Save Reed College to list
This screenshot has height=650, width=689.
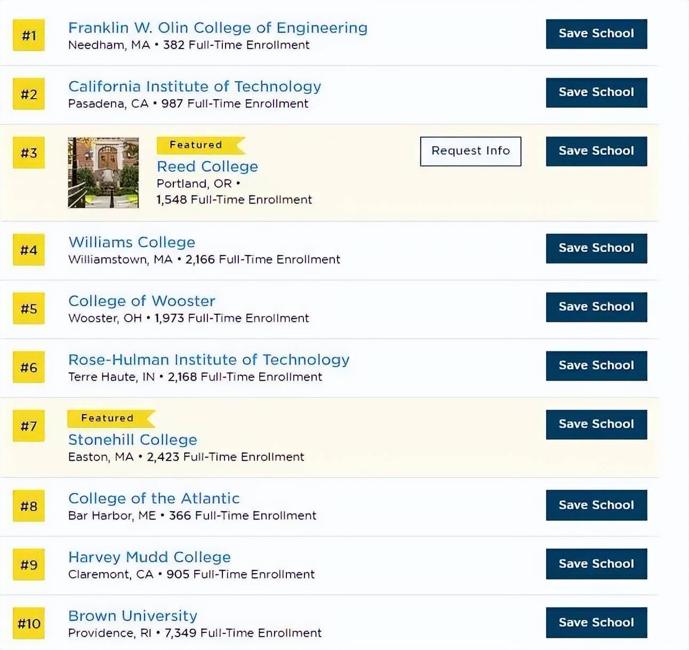click(596, 151)
